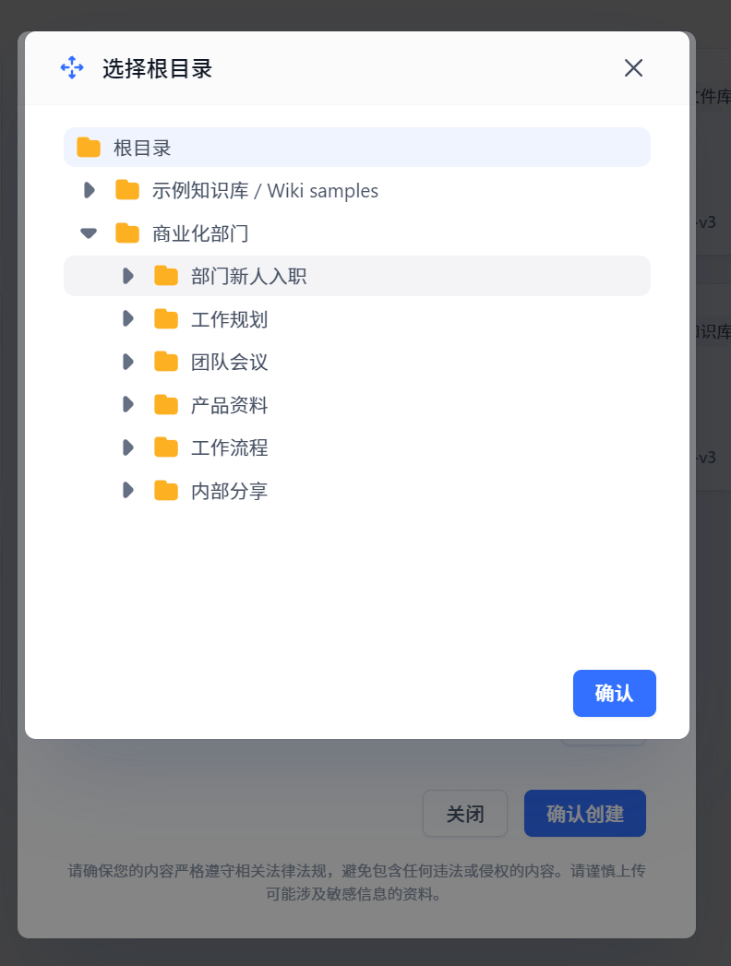Expand the 部门新人入职 folder arrow

pyautogui.click(x=127, y=276)
